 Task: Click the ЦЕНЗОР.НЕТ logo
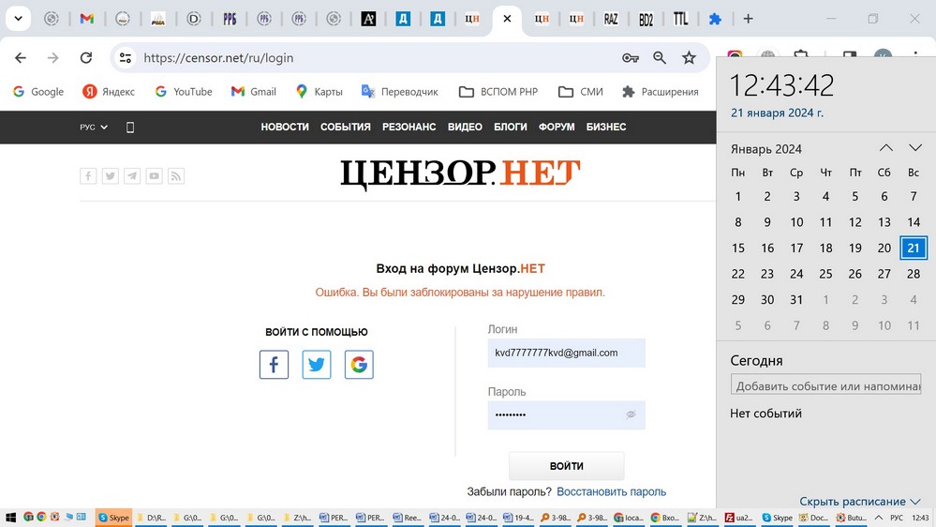(x=460, y=173)
